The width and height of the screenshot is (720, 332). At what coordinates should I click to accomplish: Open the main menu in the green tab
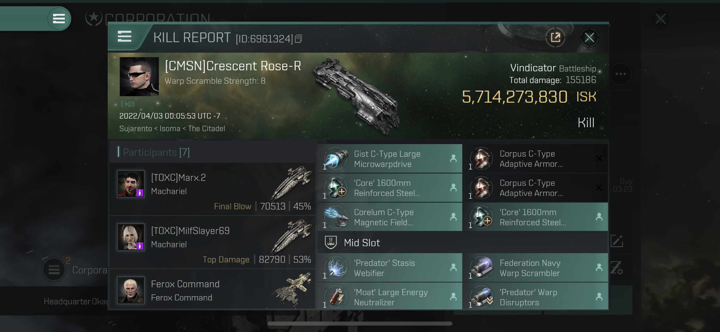[59, 18]
